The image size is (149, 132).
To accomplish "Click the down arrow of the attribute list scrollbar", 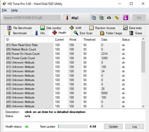I will pos(143,106).
